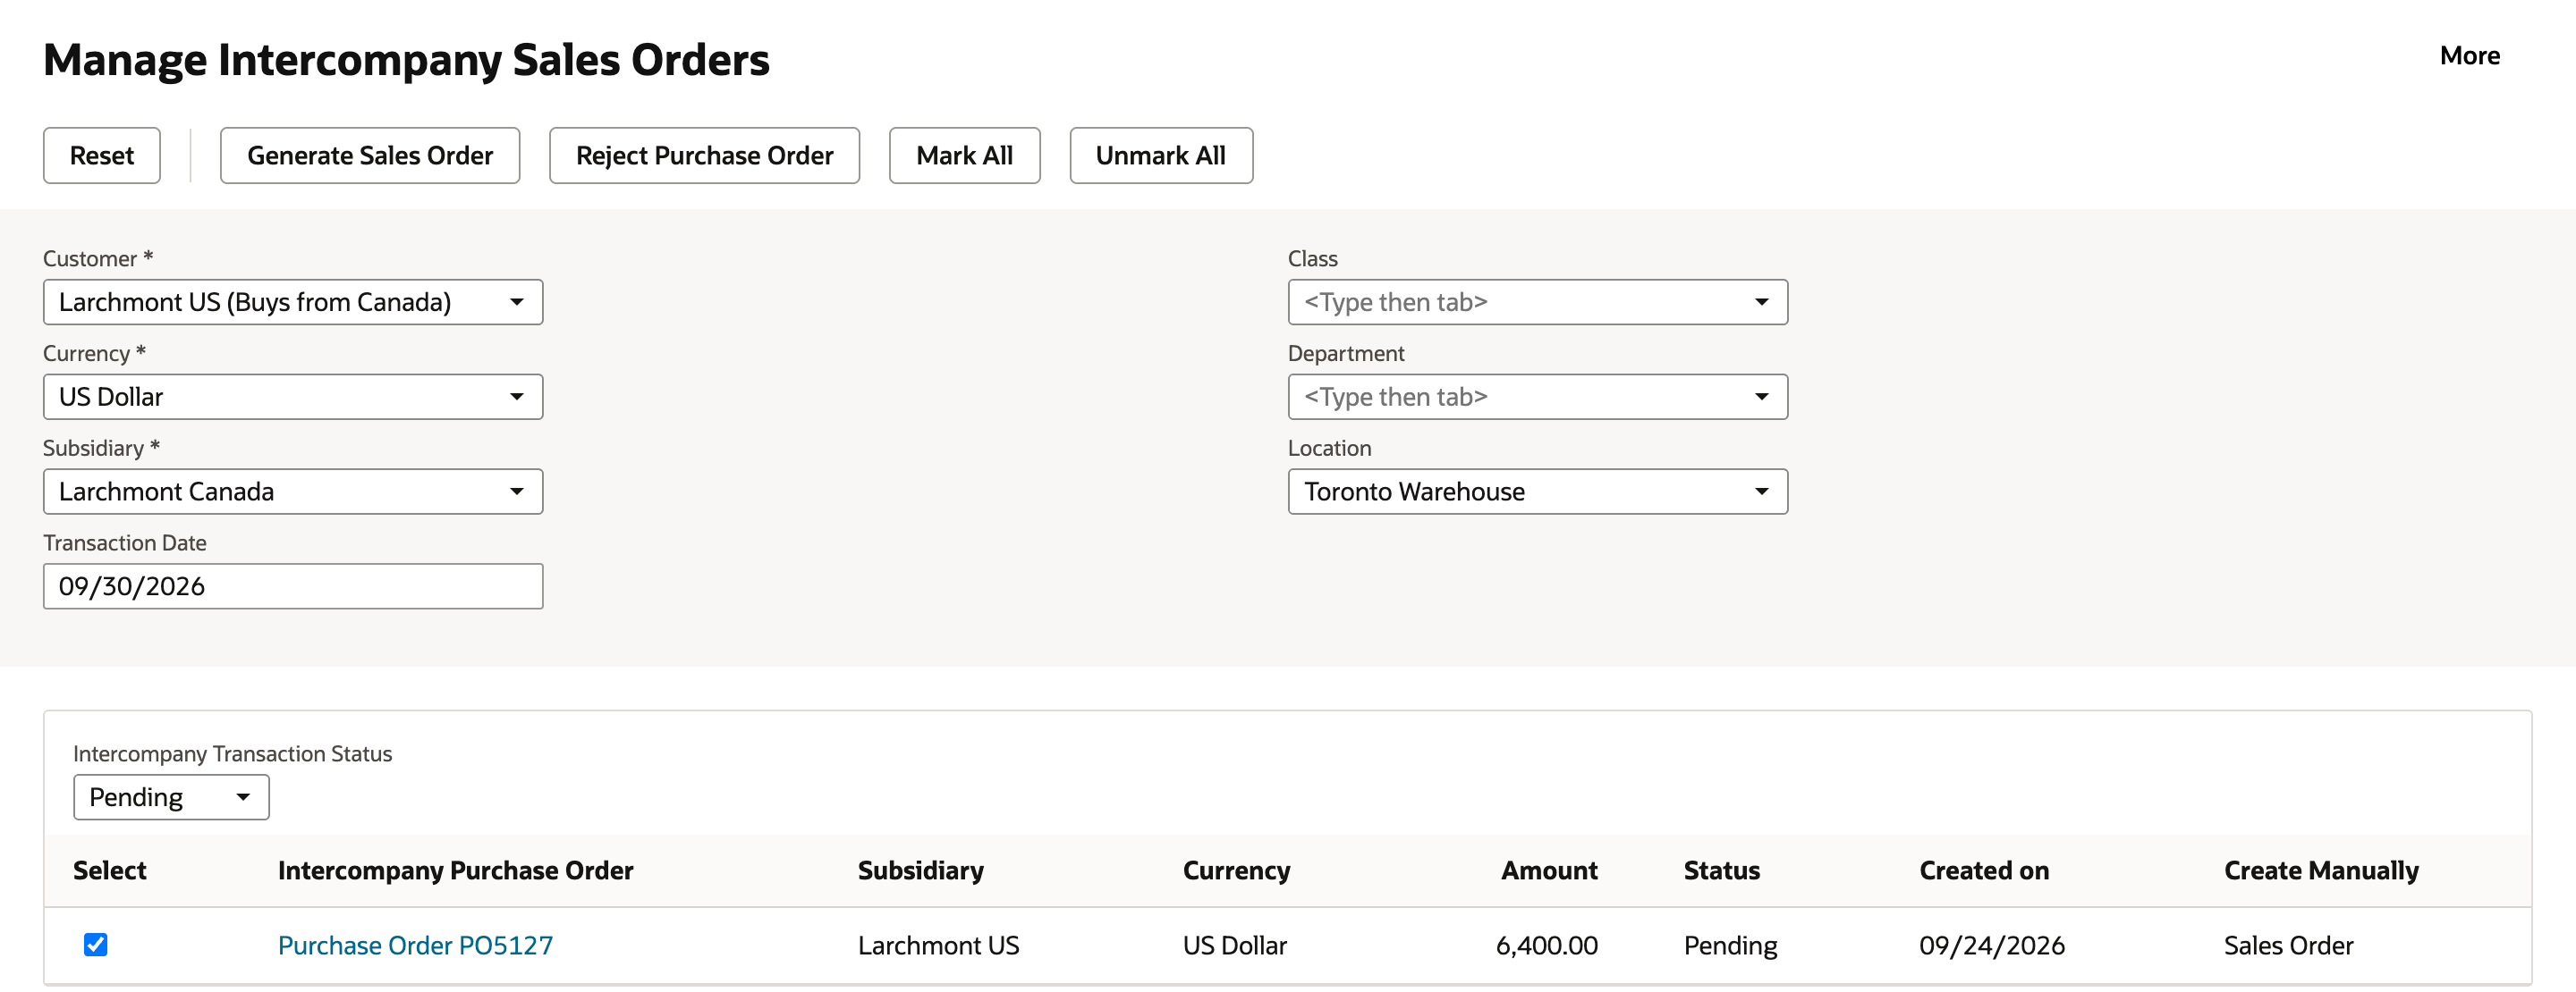Click the Subsidiary column header

(920, 870)
